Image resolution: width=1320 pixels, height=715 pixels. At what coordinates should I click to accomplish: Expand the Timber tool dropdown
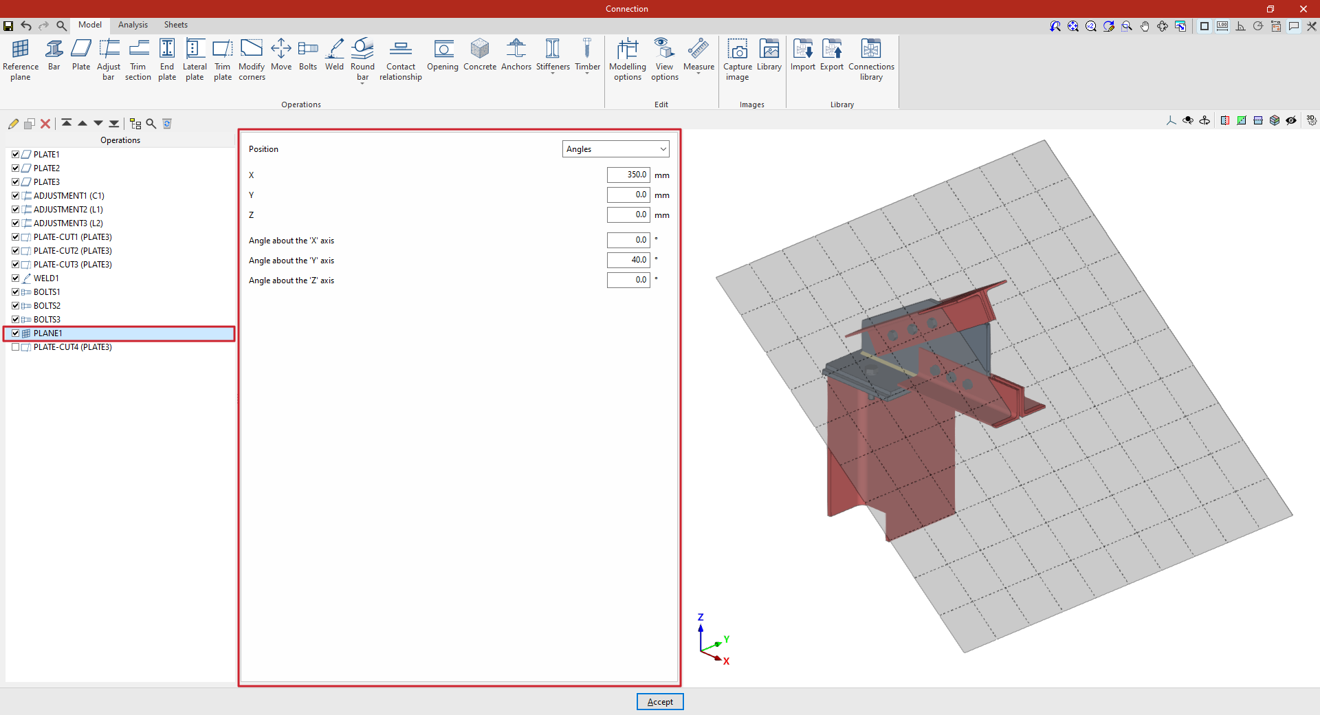point(587,73)
